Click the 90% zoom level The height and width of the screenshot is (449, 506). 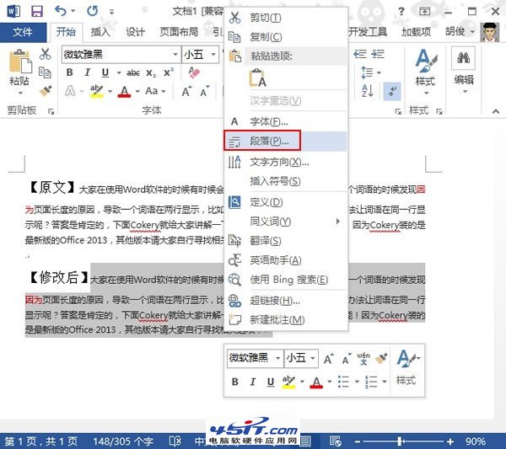coord(475,441)
